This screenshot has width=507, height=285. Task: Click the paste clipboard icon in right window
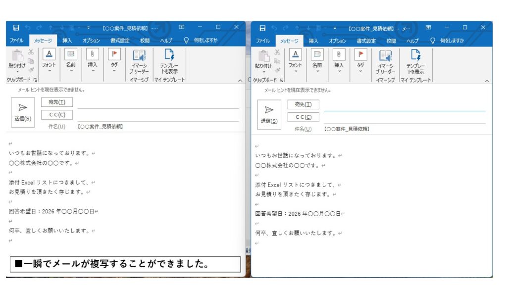pos(263,59)
